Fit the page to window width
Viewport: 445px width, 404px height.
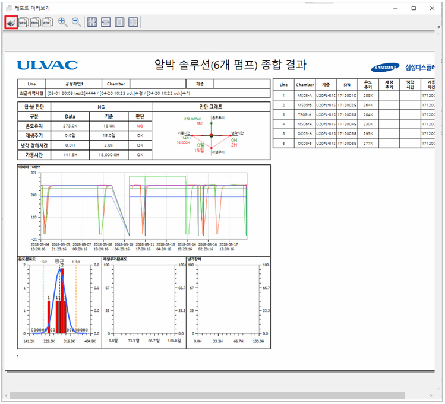[106, 22]
